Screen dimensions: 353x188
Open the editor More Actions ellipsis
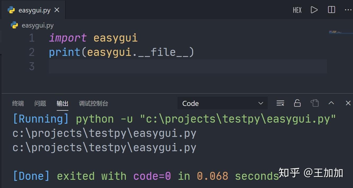348,10
